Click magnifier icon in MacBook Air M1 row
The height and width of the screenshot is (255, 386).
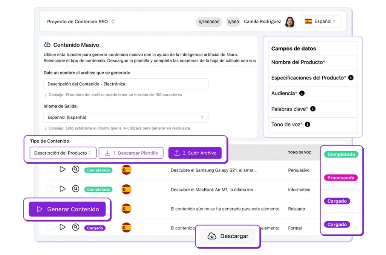tap(75, 189)
